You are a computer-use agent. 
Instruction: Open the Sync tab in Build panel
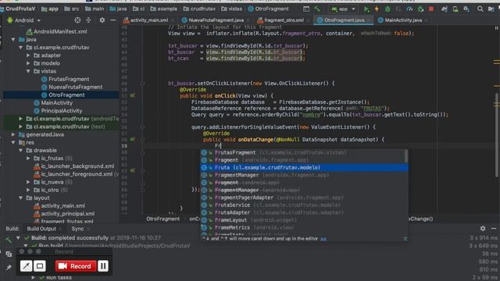click(x=77, y=229)
